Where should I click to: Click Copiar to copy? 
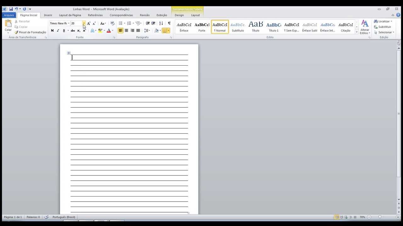point(21,27)
